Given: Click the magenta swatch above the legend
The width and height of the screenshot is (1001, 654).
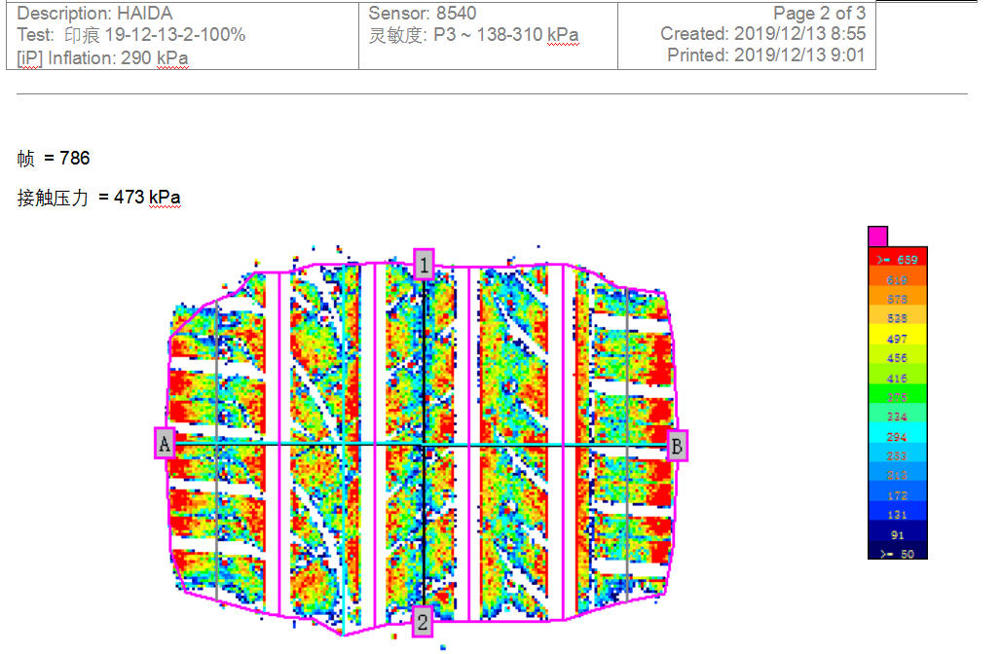Looking at the screenshot, I should pos(877,236).
